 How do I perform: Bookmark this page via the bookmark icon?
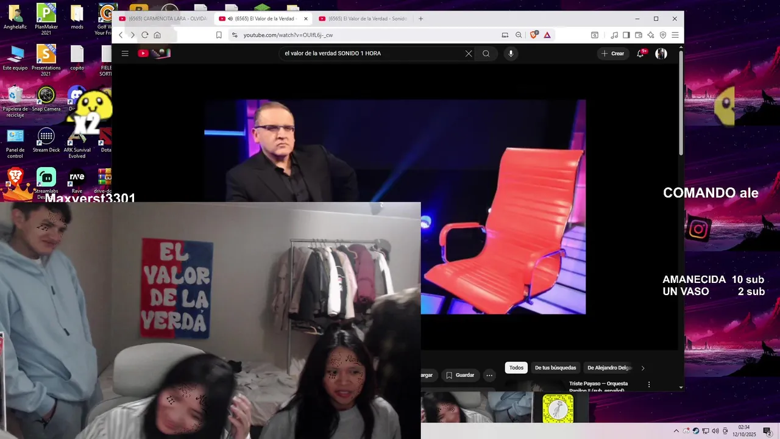(219, 35)
